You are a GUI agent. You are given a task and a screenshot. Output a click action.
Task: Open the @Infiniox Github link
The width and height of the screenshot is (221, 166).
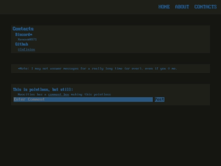coord(26,50)
